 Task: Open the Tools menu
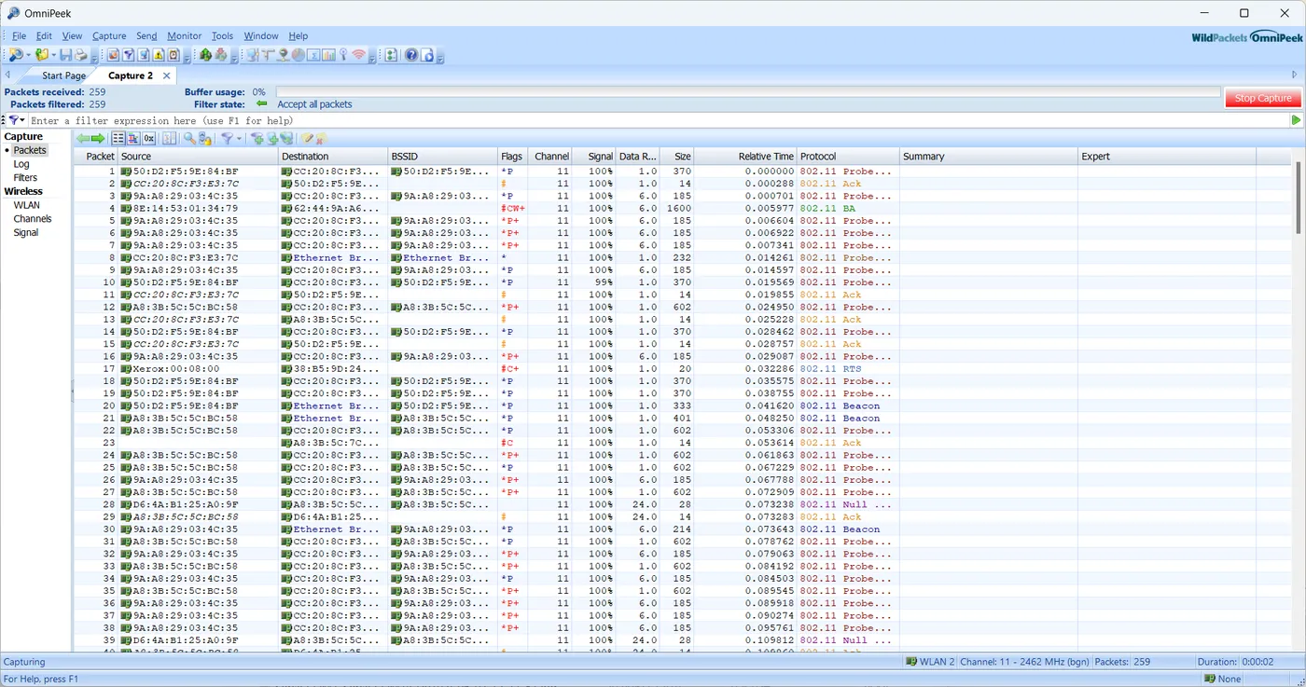point(222,35)
